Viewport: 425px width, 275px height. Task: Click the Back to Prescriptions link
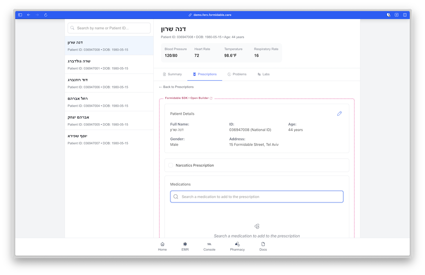[176, 86]
